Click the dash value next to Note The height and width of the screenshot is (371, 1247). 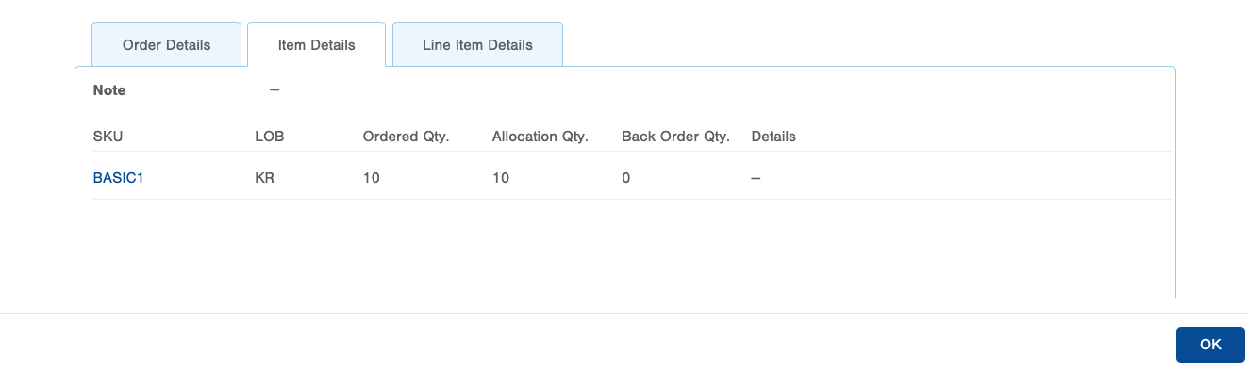click(x=274, y=90)
